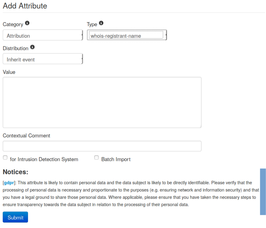The width and height of the screenshot is (266, 228).
Task: Click the blue vertical bar beside Notices
Action: (x=263, y=192)
